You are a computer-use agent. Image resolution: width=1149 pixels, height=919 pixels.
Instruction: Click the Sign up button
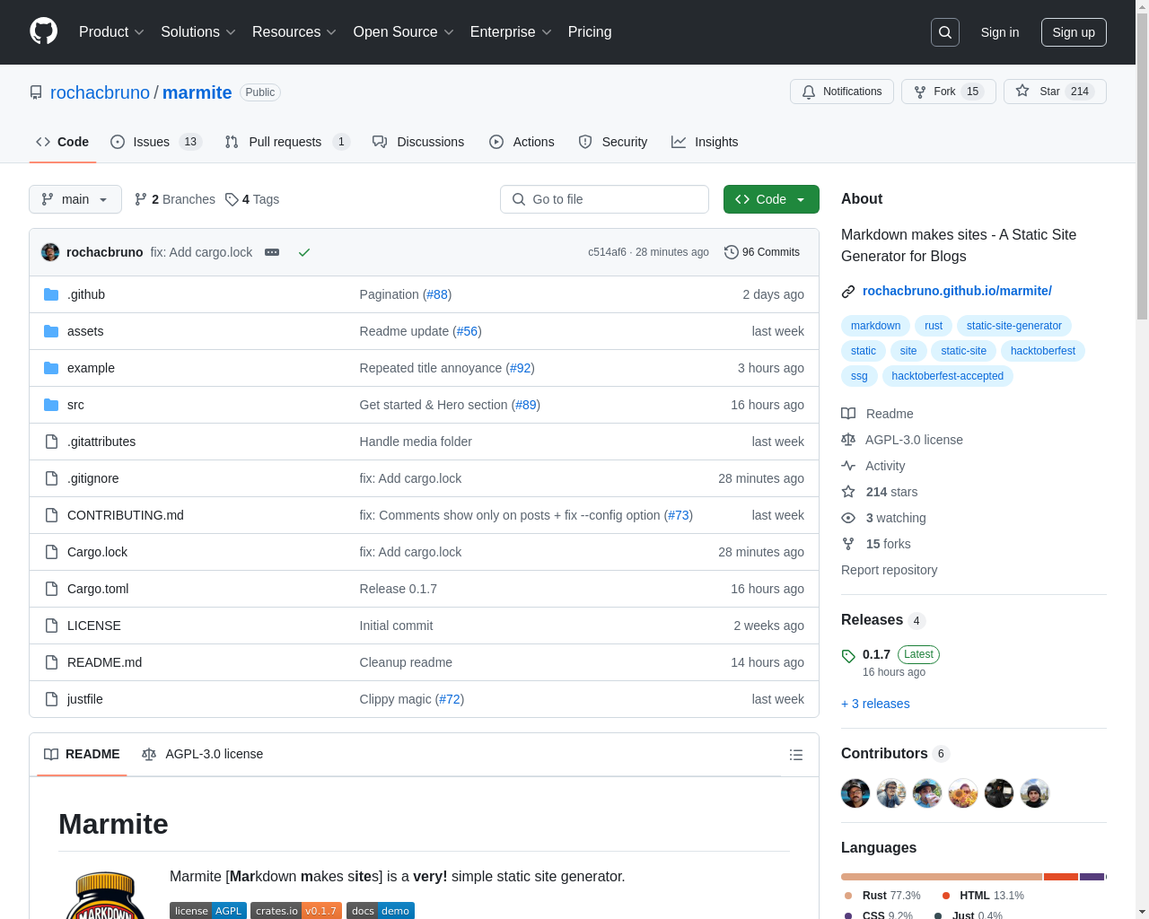[1074, 32]
